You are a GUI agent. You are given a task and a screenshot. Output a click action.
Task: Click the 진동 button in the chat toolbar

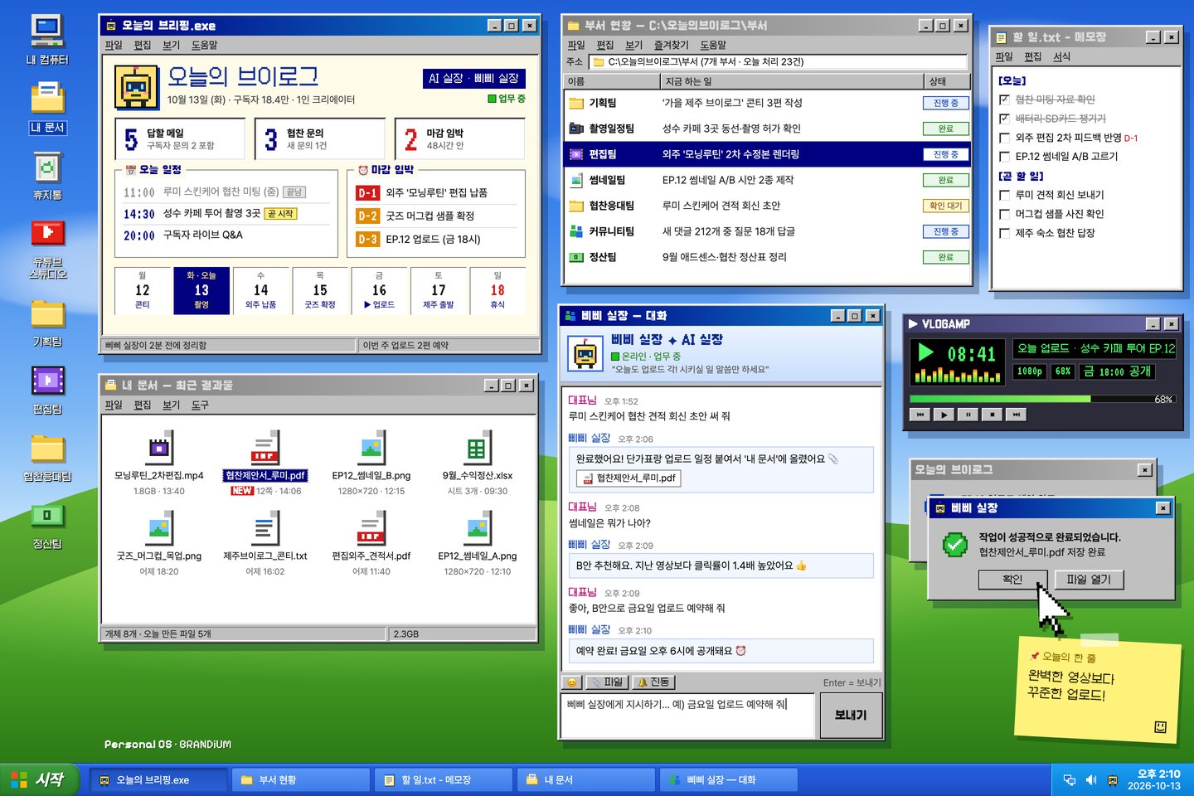(653, 682)
